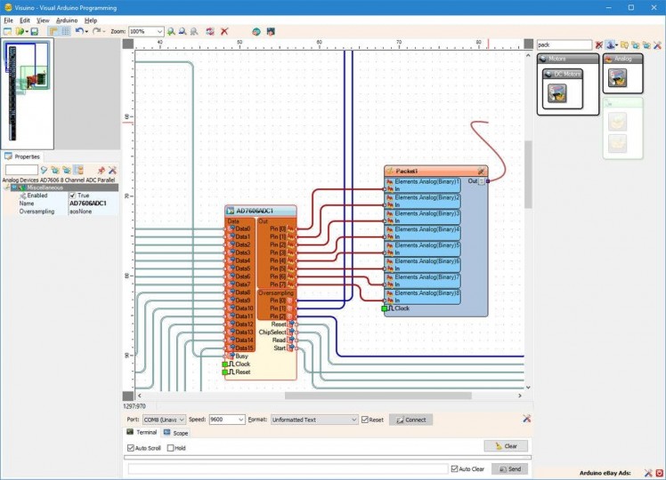Select the DC Motors component icon
The width and height of the screenshot is (666, 480).
(x=557, y=93)
